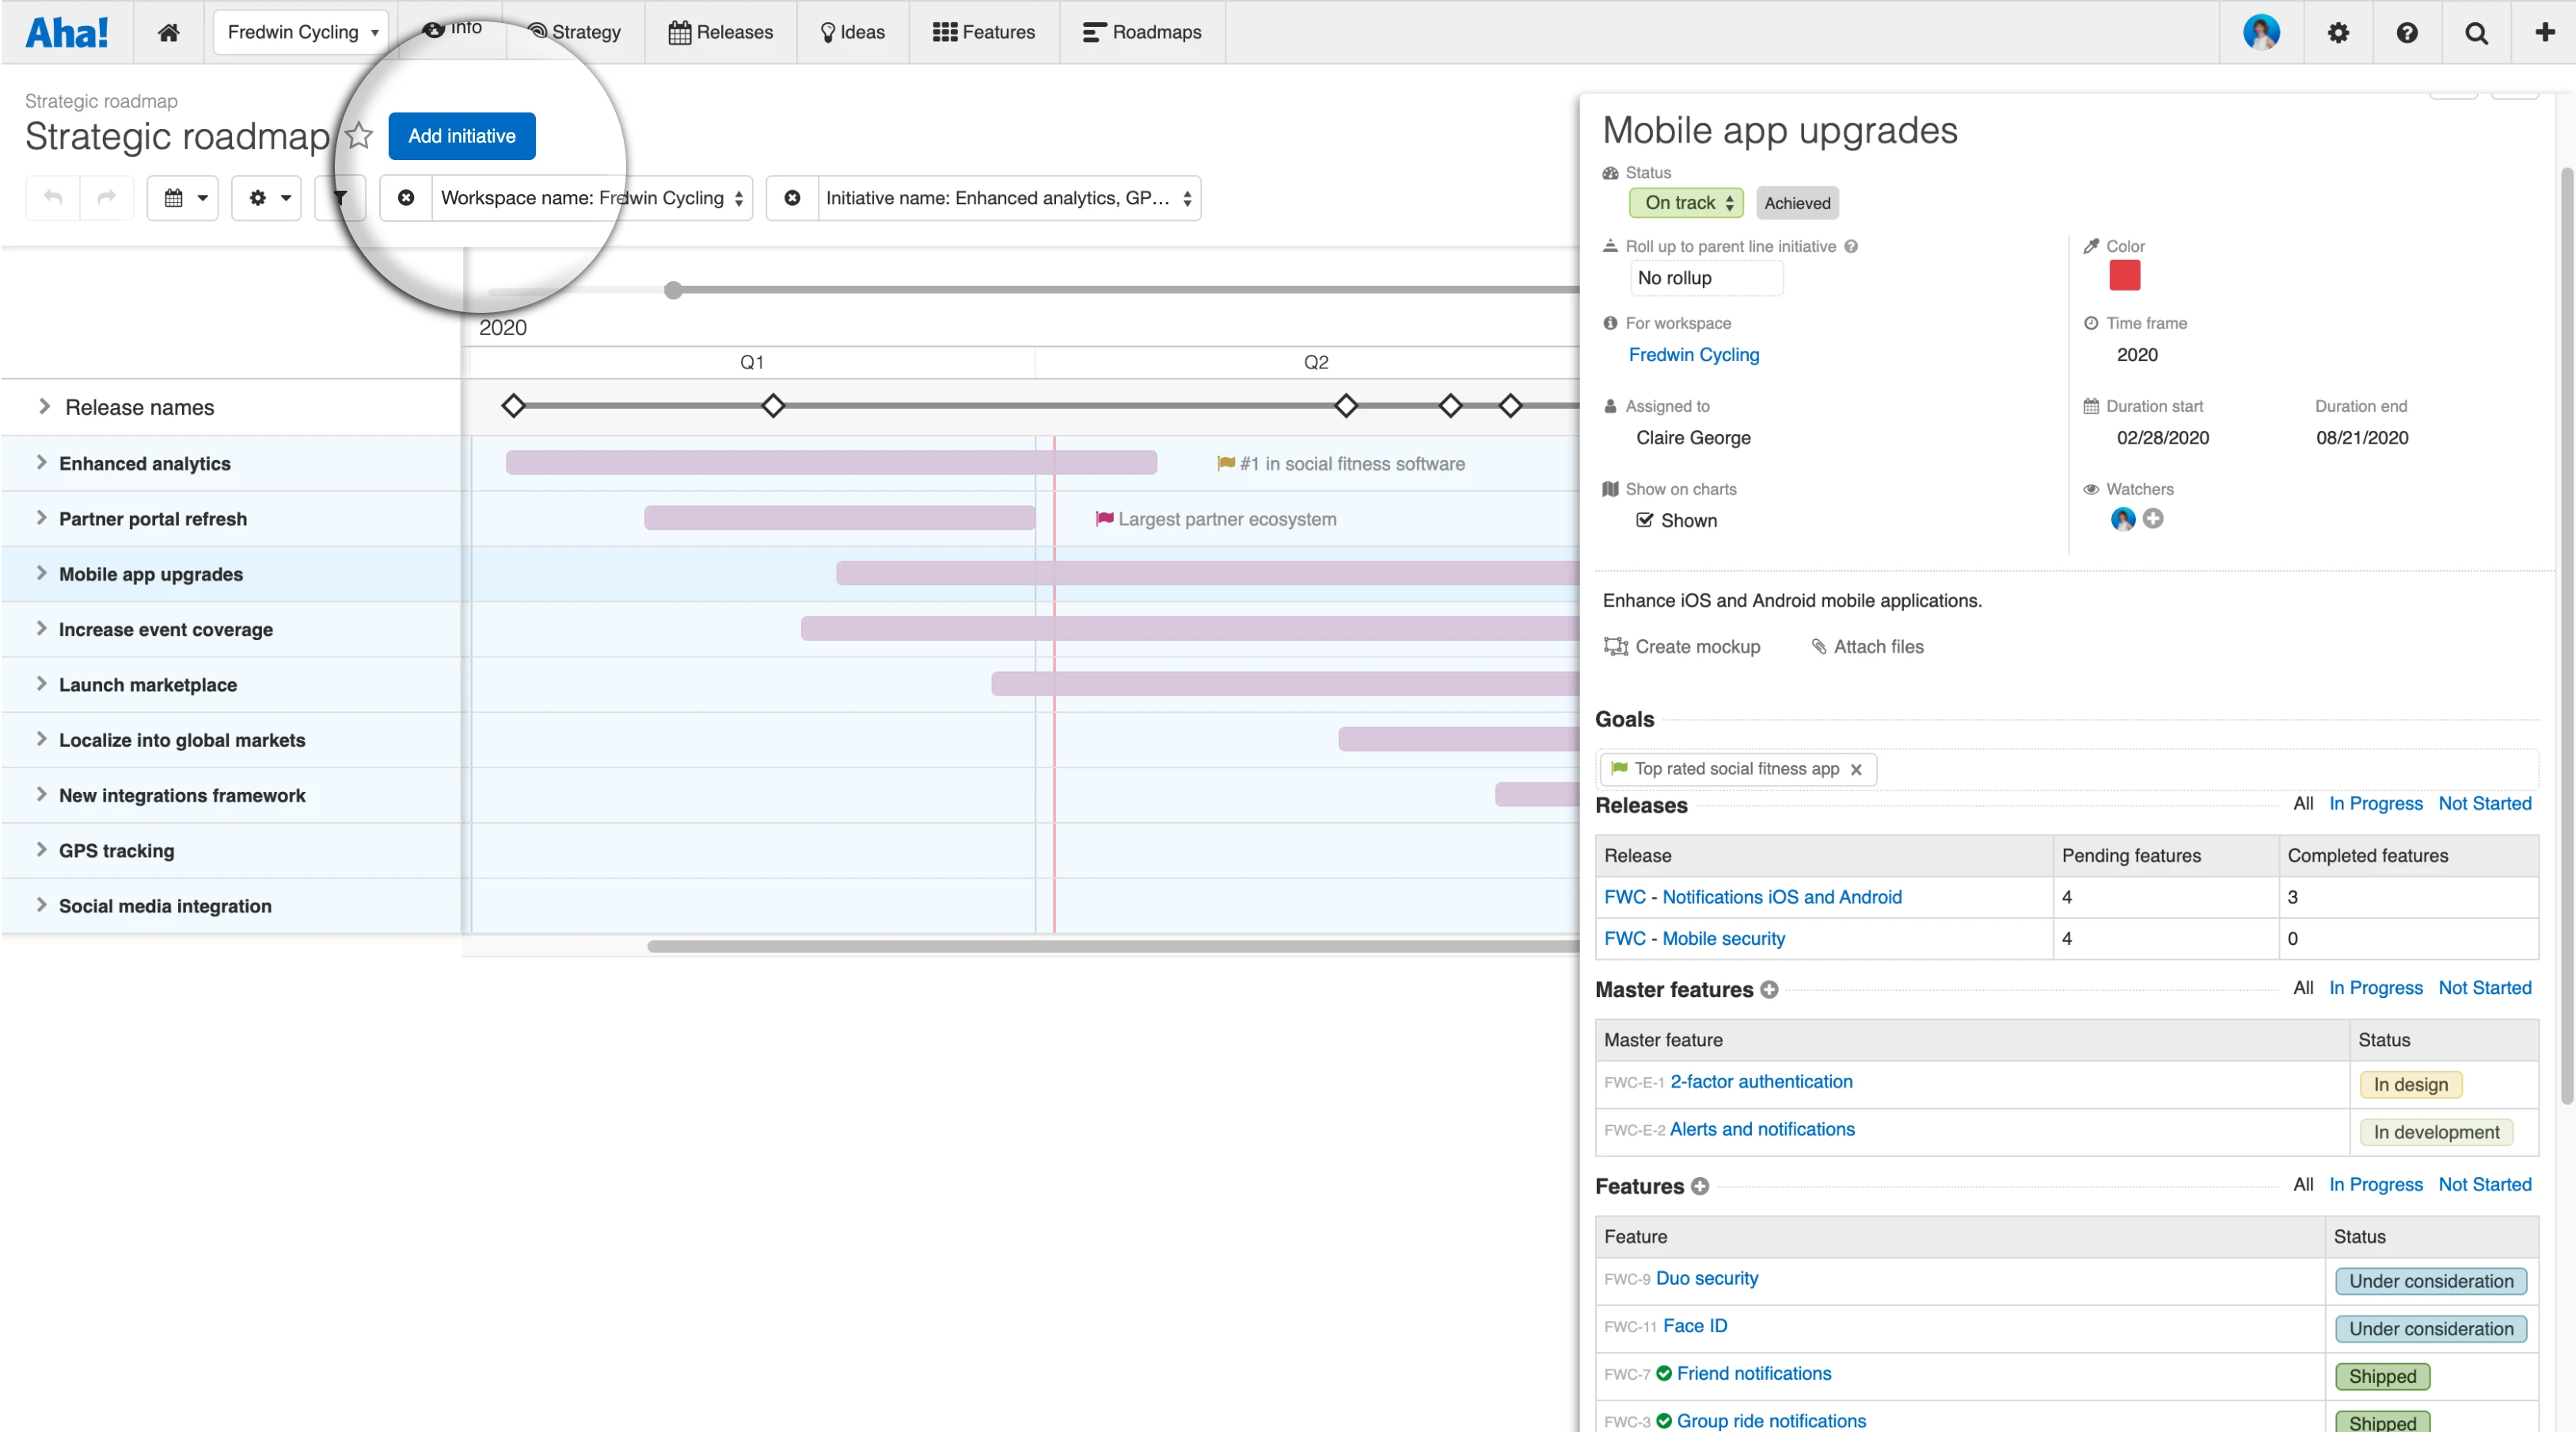
Task: Open the On track status dropdown
Action: pos(1687,202)
